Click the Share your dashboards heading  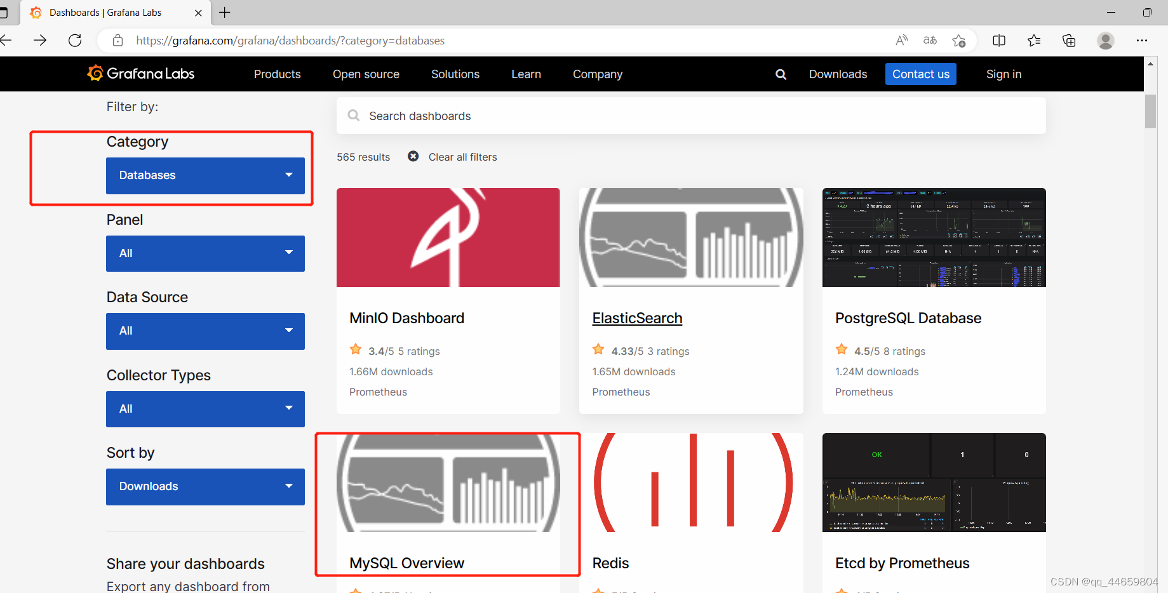click(185, 564)
